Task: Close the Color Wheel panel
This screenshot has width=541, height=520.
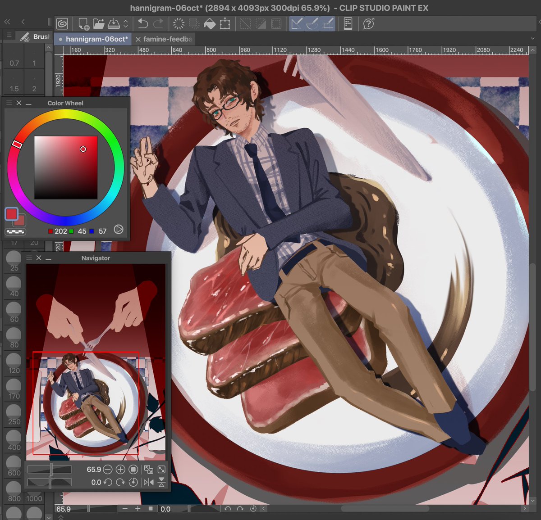Action: (19, 103)
